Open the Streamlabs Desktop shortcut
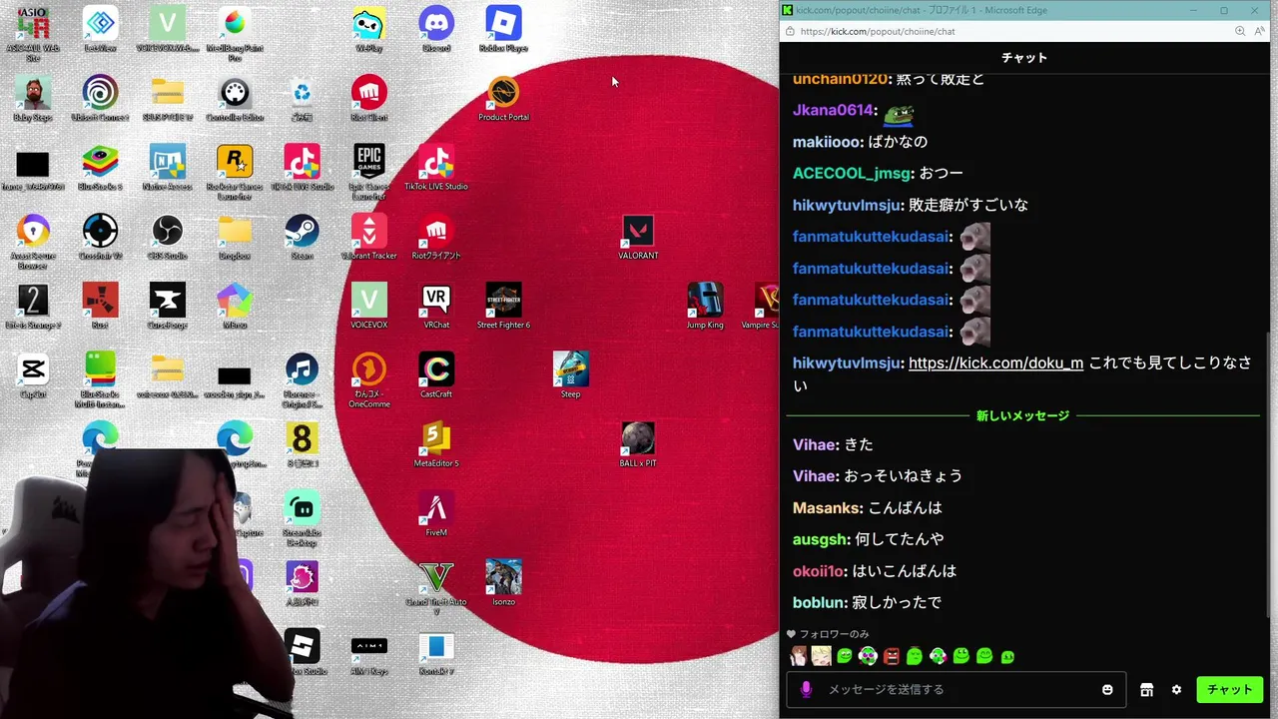 302,516
